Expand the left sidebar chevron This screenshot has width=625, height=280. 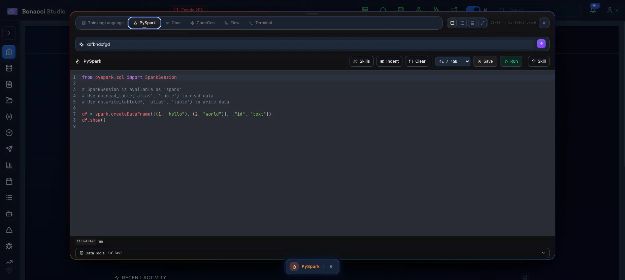(9, 33)
